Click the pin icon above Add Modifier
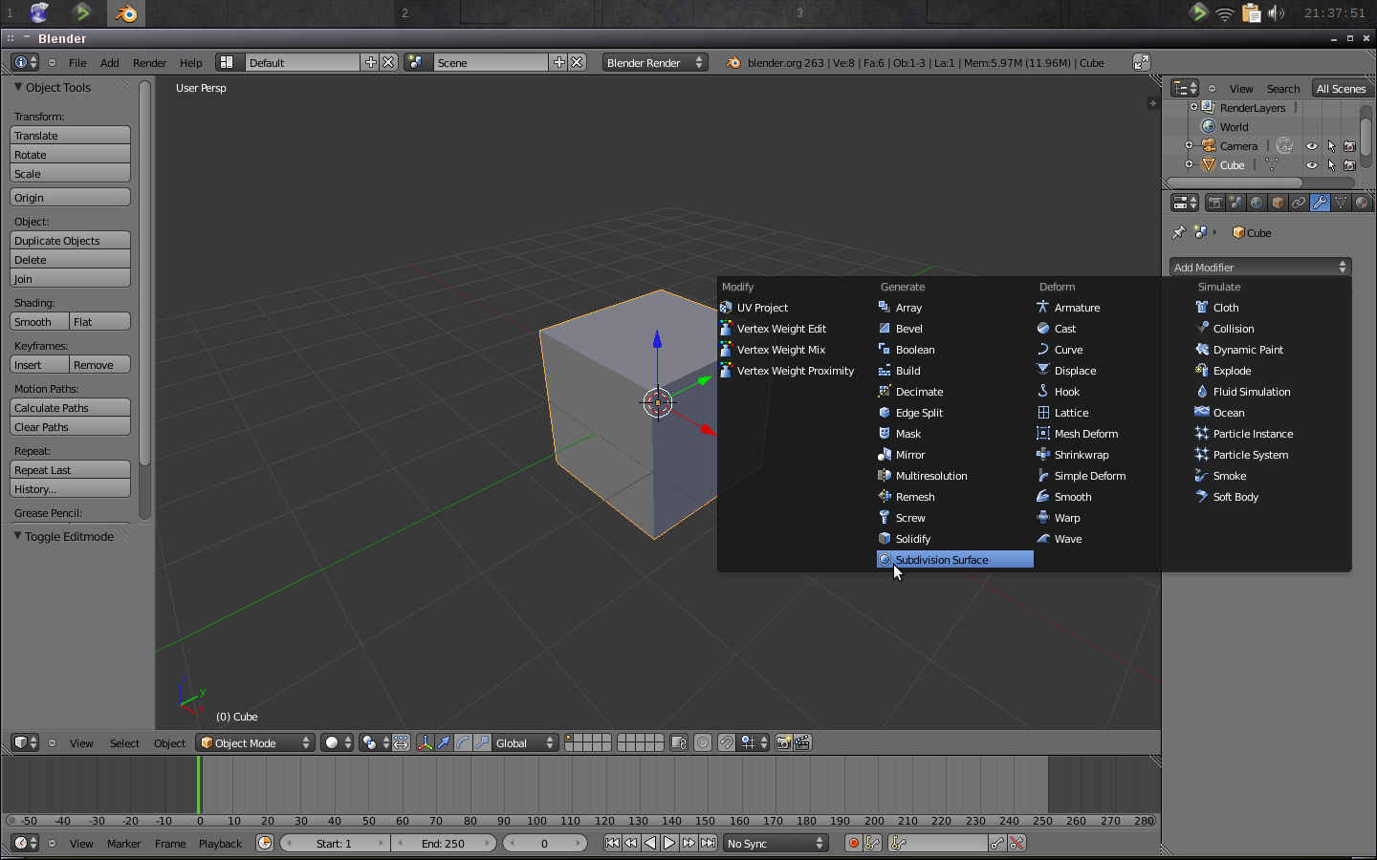The image size is (1377, 860). click(x=1178, y=232)
